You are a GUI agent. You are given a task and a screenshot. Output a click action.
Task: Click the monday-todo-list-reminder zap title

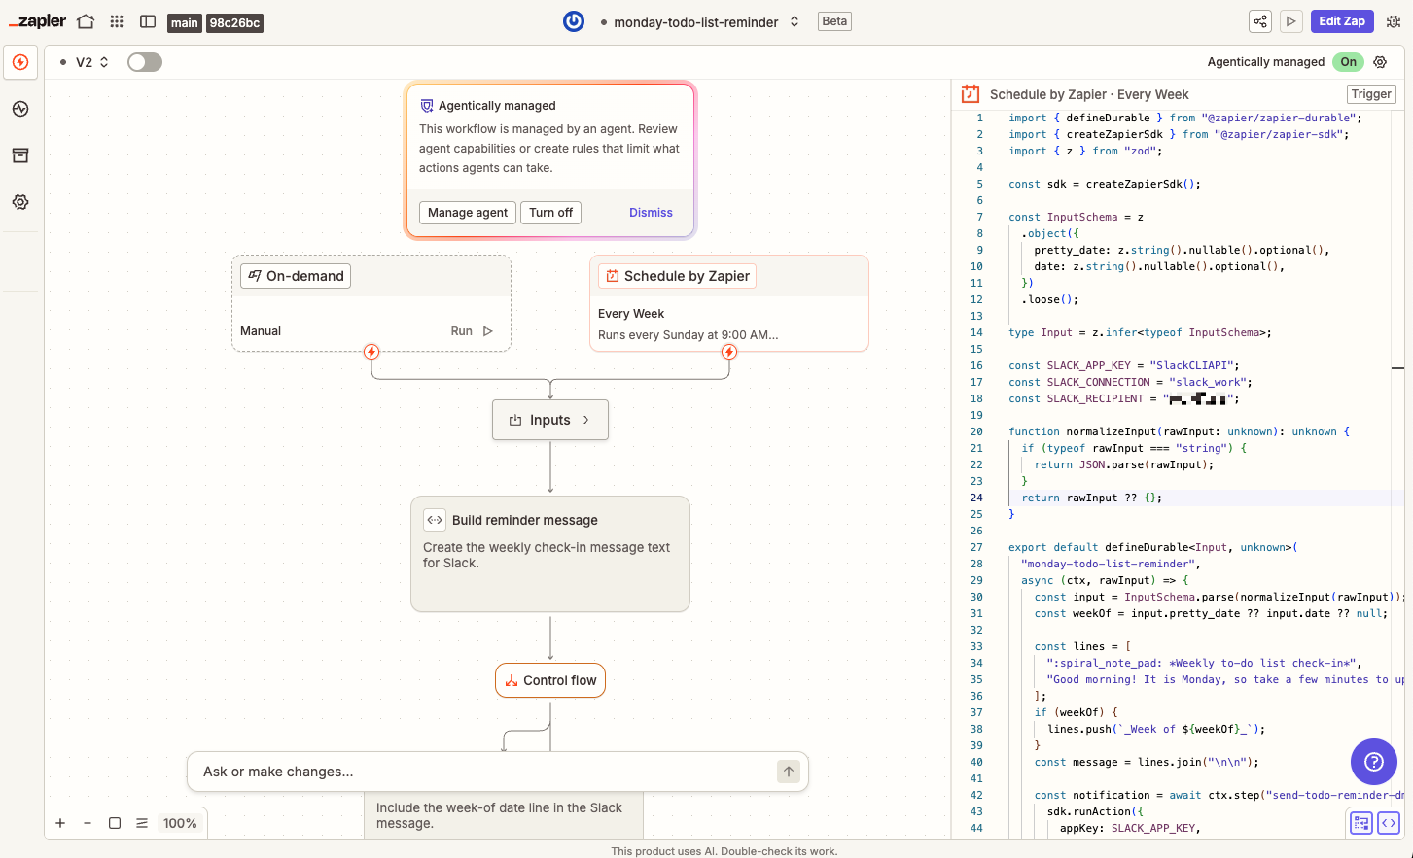pos(696,22)
